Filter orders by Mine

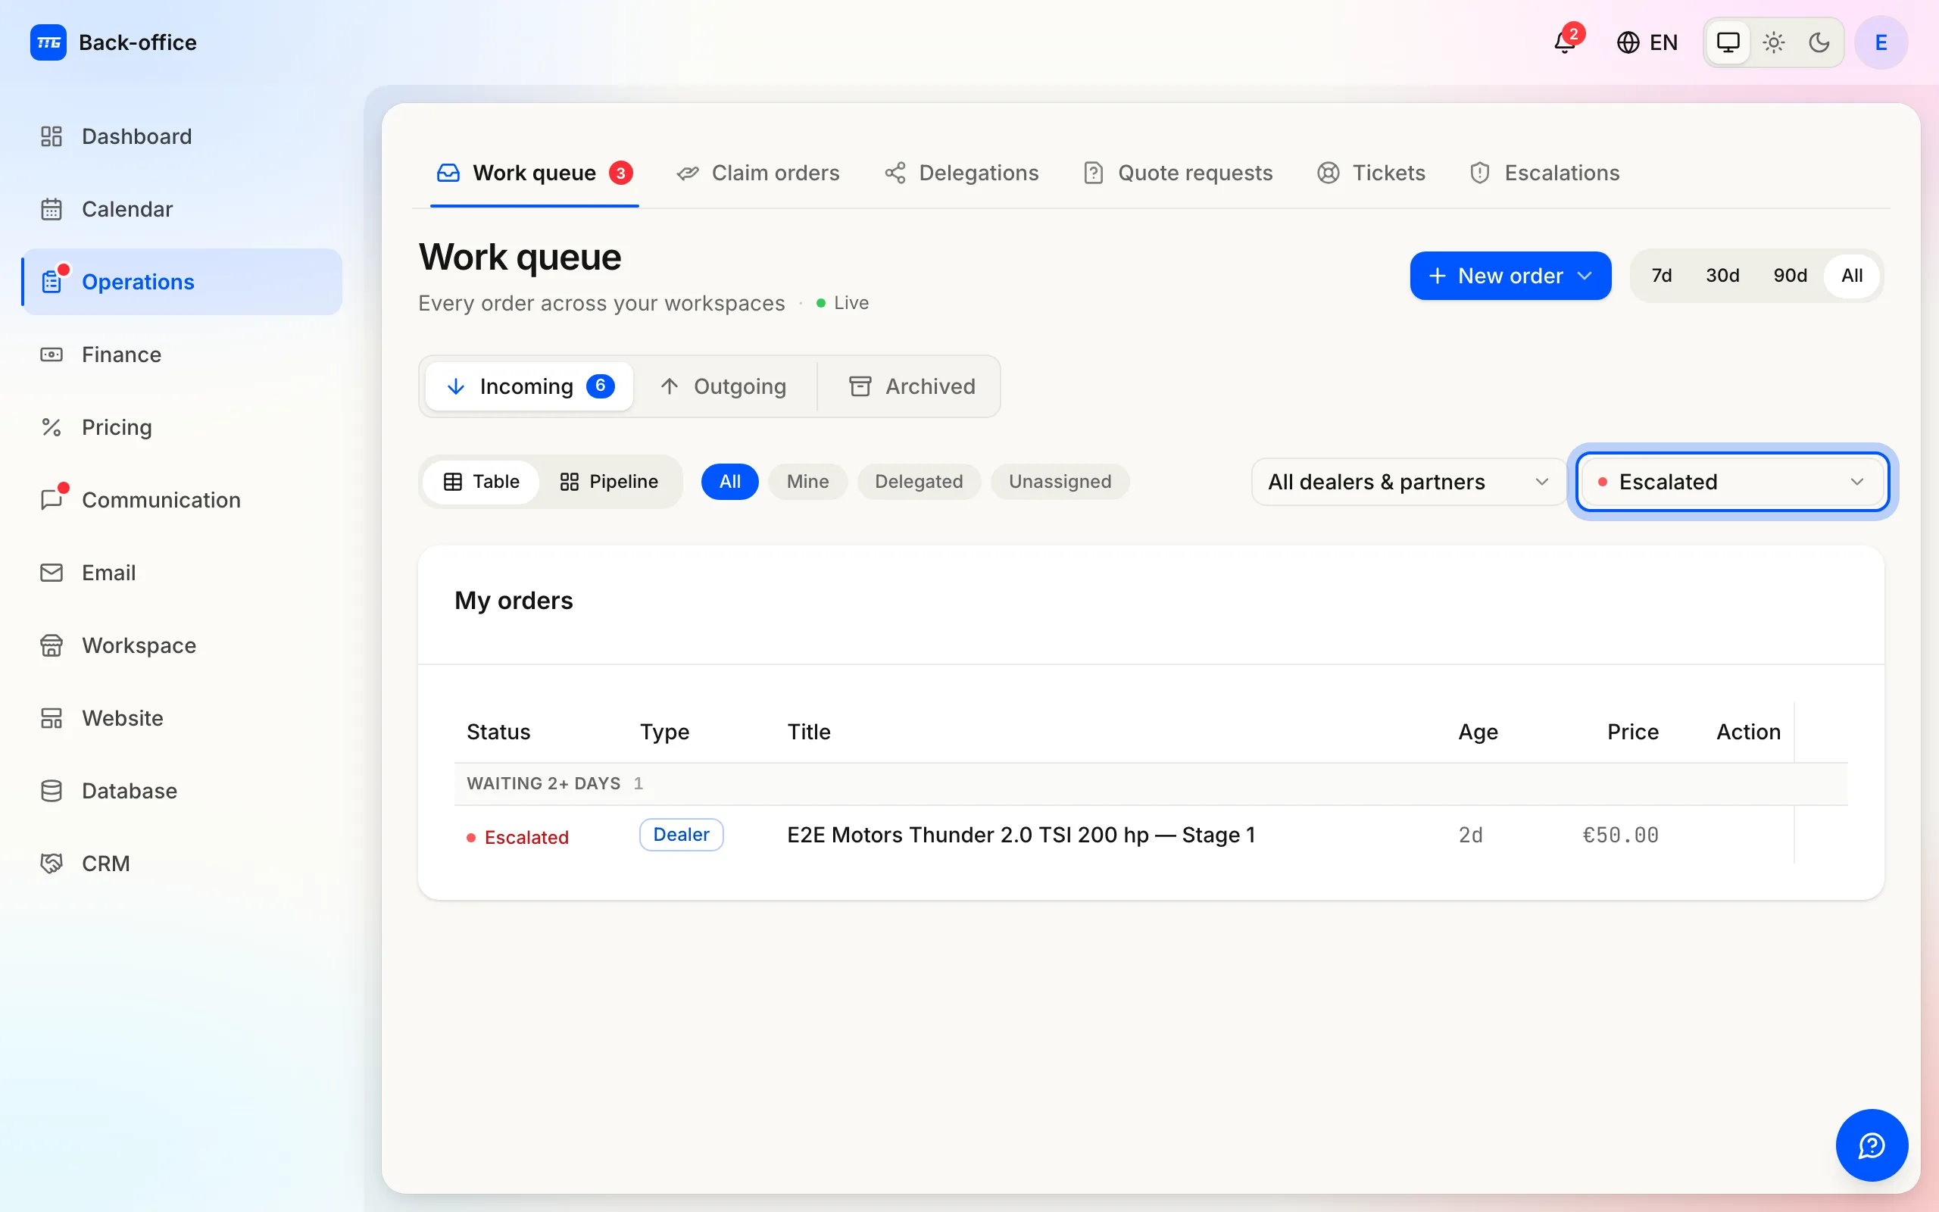807,482
